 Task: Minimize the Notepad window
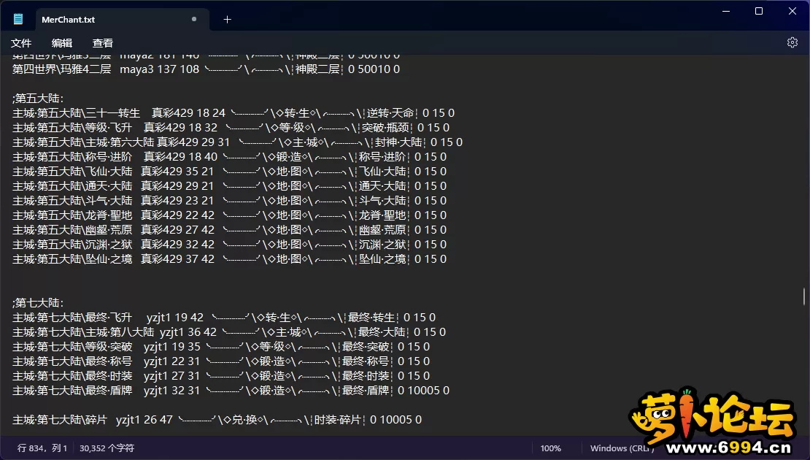click(725, 11)
